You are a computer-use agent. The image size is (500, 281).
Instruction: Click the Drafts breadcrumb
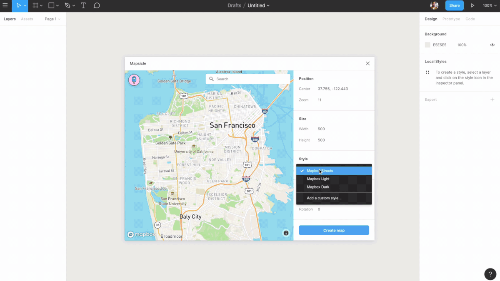(234, 6)
